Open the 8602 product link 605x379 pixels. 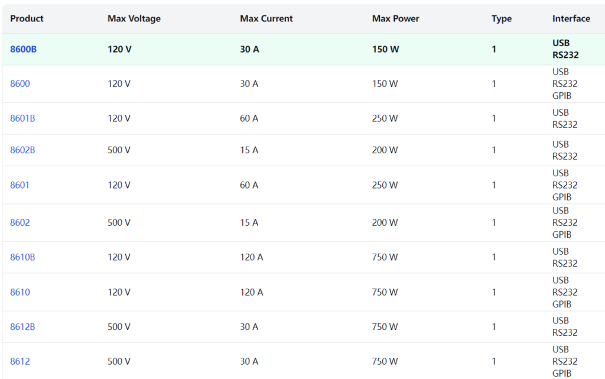pyautogui.click(x=20, y=222)
